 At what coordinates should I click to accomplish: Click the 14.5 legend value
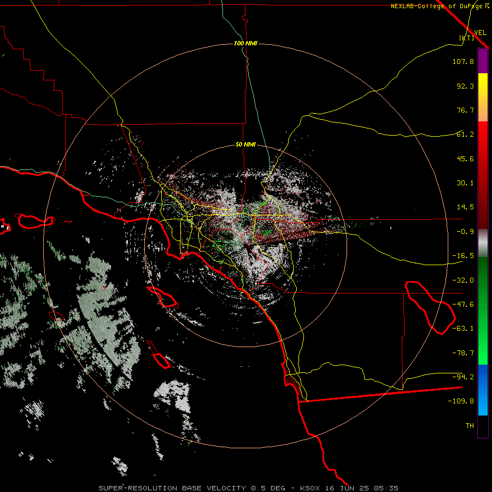coord(465,207)
